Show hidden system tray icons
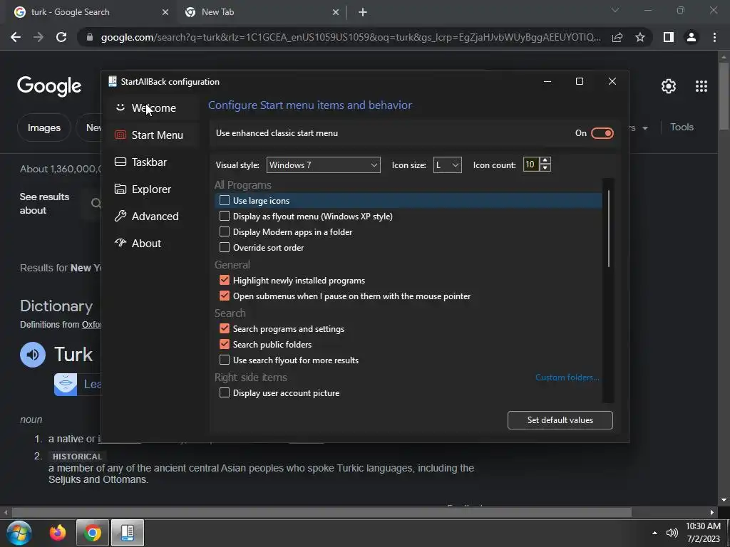 654,533
